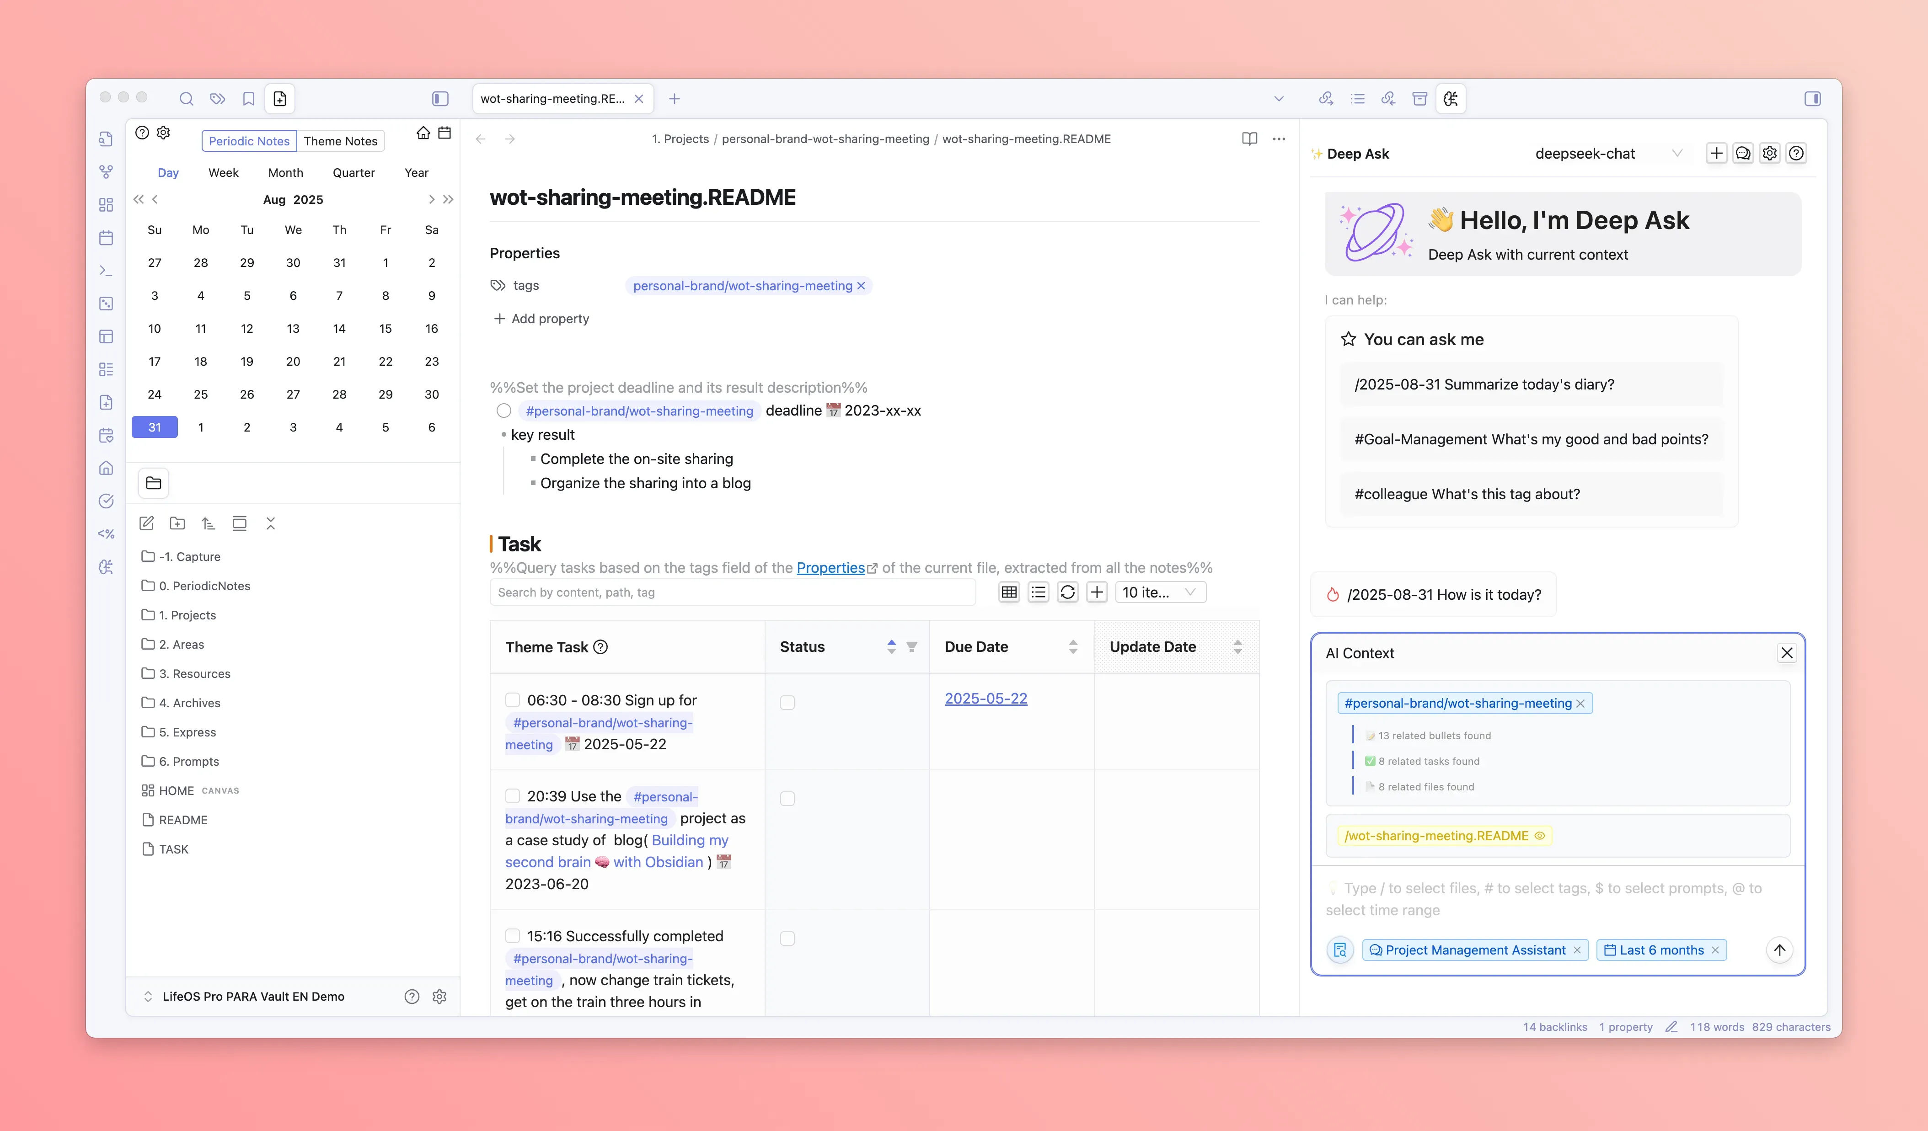Open the archive icon in the top toolbar
Image resolution: width=1928 pixels, height=1131 pixels.
coord(1419,99)
